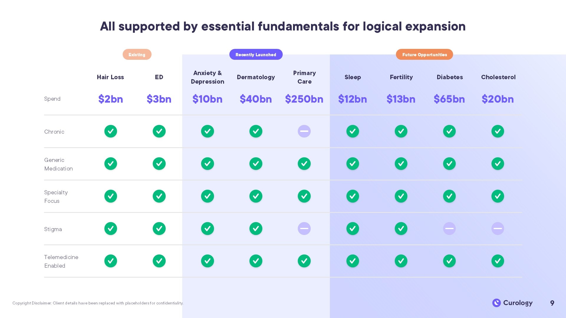
Task: Select the Recently Launched badge
Action: pos(256,54)
